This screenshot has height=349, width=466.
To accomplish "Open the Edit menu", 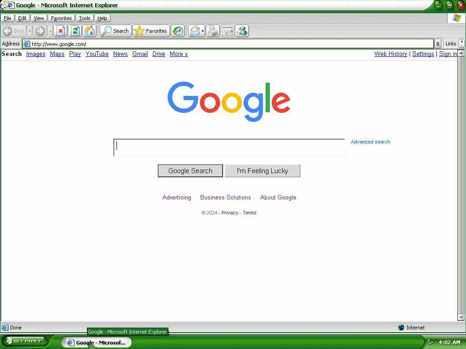I will coord(22,18).
